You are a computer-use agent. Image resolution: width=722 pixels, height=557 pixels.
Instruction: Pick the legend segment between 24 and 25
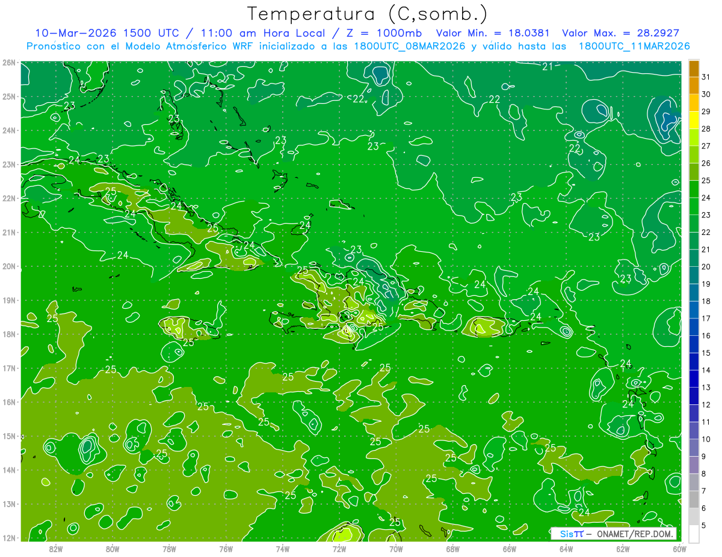[x=694, y=189]
